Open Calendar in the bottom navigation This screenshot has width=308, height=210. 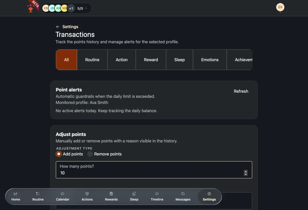(63, 196)
